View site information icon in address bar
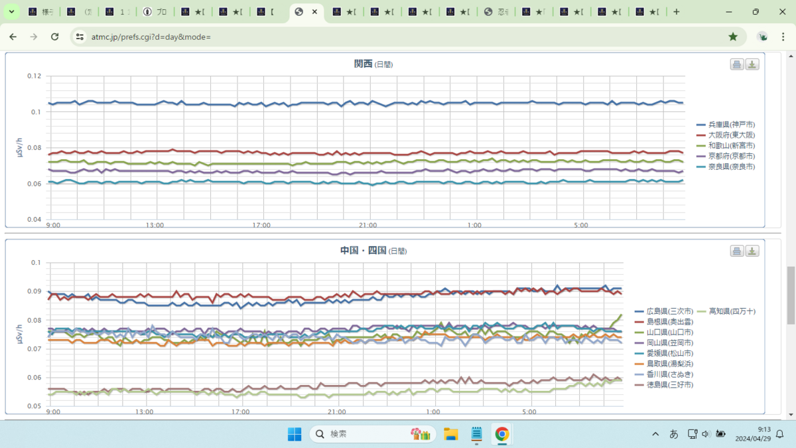Viewport: 796px width, 448px height. pyautogui.click(x=80, y=37)
